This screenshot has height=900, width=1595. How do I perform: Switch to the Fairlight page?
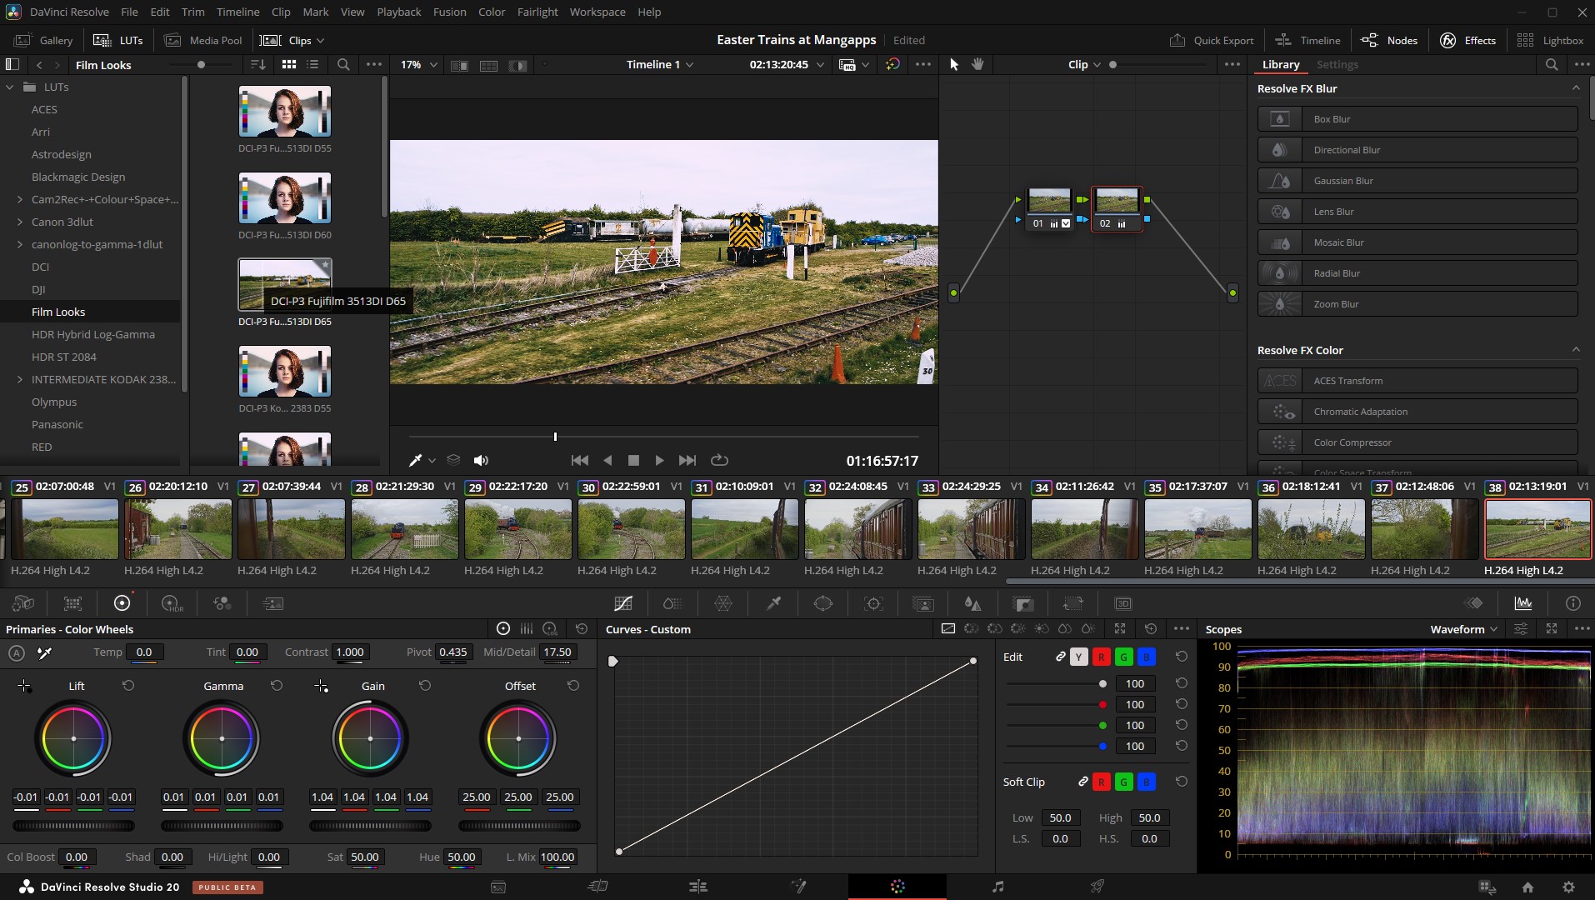997,887
